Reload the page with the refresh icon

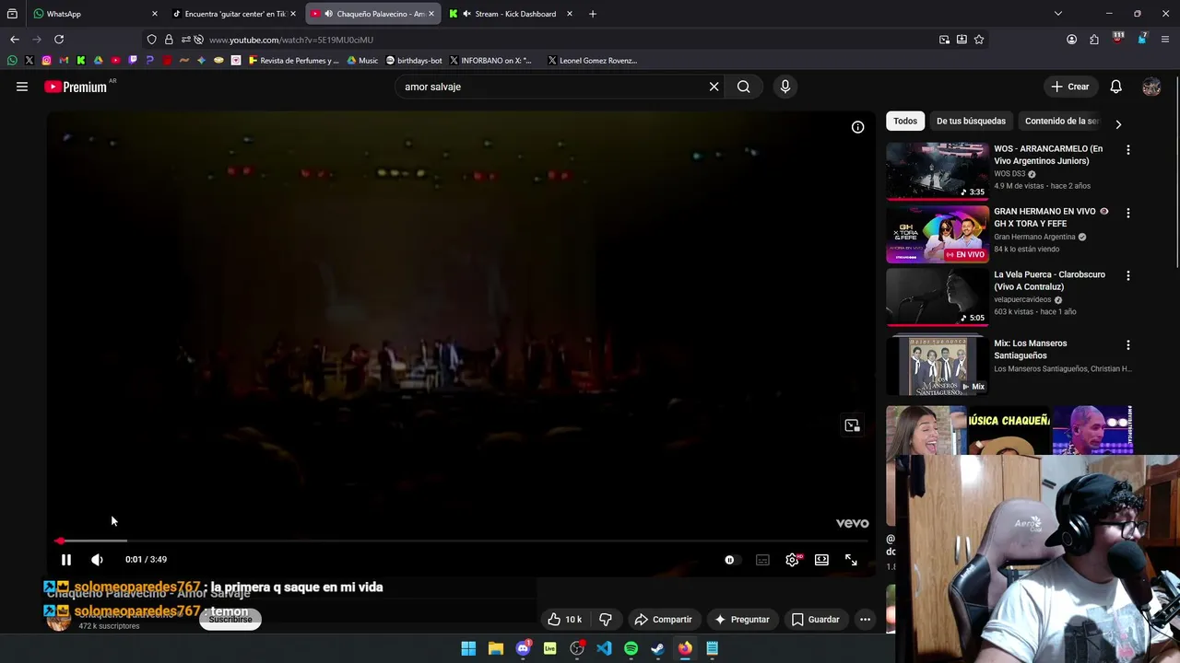tap(59, 40)
